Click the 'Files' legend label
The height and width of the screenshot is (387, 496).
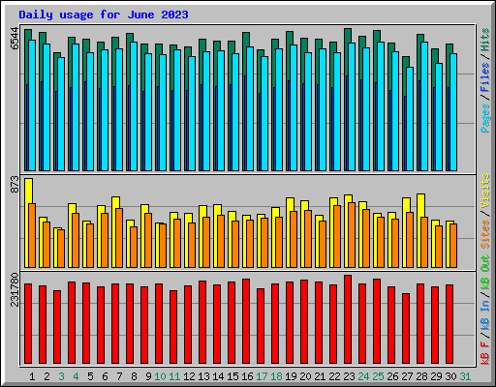click(x=485, y=77)
